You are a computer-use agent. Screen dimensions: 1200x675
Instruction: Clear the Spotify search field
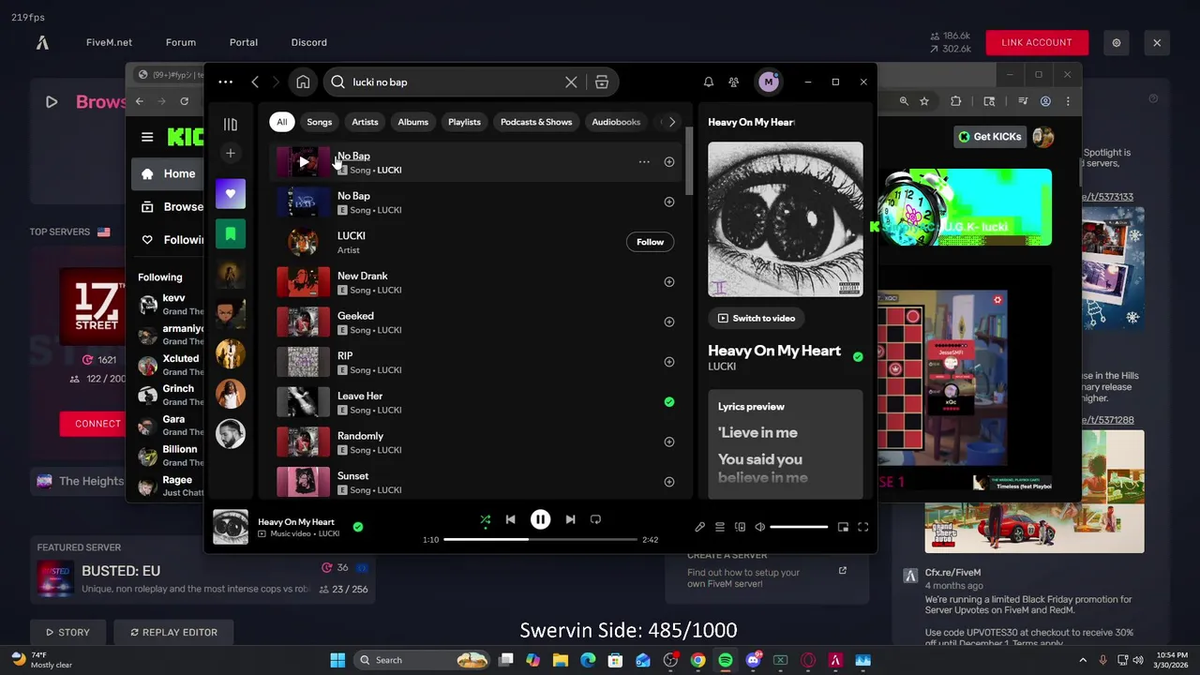pyautogui.click(x=571, y=82)
